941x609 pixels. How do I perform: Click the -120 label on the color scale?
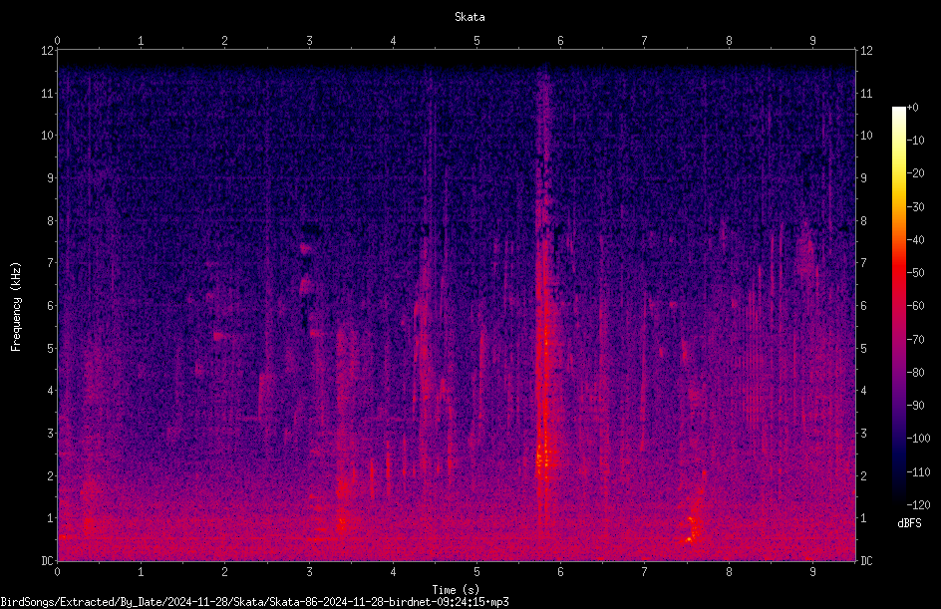coord(918,505)
